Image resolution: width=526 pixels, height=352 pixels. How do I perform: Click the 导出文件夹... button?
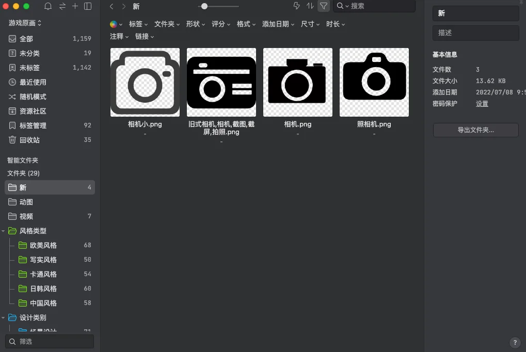[475, 130]
